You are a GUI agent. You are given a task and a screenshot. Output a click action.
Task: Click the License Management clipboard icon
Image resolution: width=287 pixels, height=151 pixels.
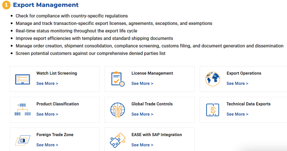pos(118,79)
